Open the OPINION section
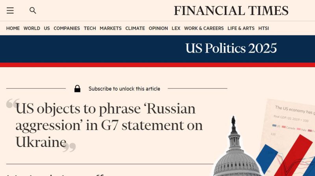Image resolution: width=315 pixels, height=176 pixels. point(158,28)
